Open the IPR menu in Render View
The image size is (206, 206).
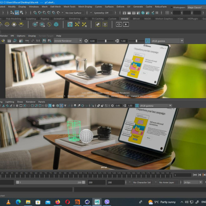(x=12, y=36)
